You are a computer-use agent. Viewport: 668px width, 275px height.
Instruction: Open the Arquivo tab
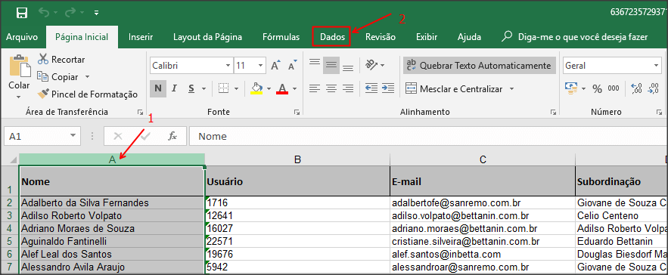pos(22,37)
